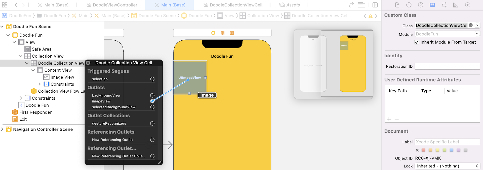Toggle Inherit Module From Target checkbox

pos(417,42)
